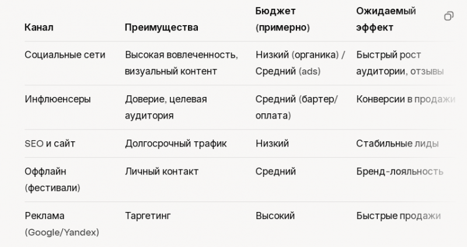The height and width of the screenshot is (247, 467).
Task: Click the "Таргетинг" cell
Action: pyautogui.click(x=148, y=216)
